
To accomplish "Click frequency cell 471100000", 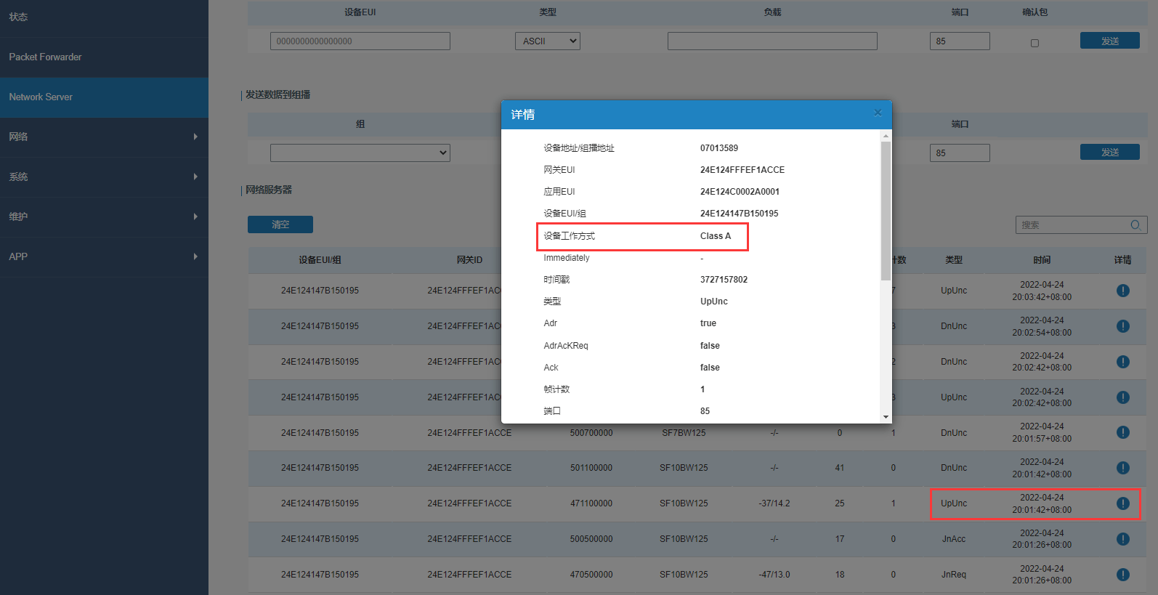I will click(x=591, y=503).
